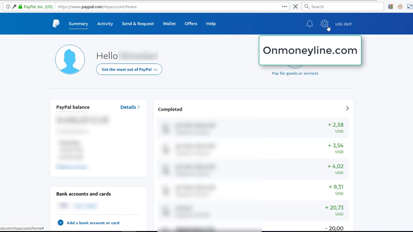Click the key permissions icon in address bar
This screenshot has height=232, width=413.
tap(14, 6)
